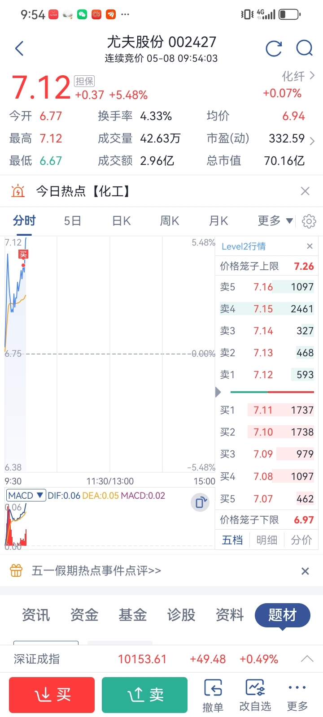
Task: Expand the 更多 chart period dropdown
Action: pos(275,220)
